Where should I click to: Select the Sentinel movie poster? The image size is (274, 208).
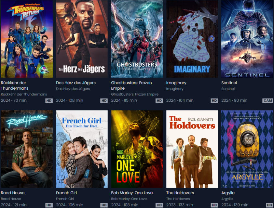coord(247,39)
